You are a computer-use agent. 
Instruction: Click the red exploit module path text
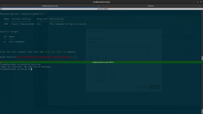(43, 57)
